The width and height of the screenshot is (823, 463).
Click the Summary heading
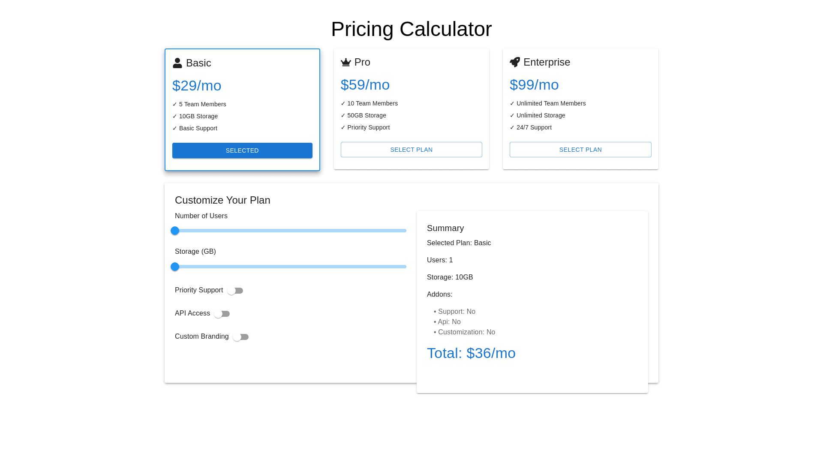[x=445, y=228]
